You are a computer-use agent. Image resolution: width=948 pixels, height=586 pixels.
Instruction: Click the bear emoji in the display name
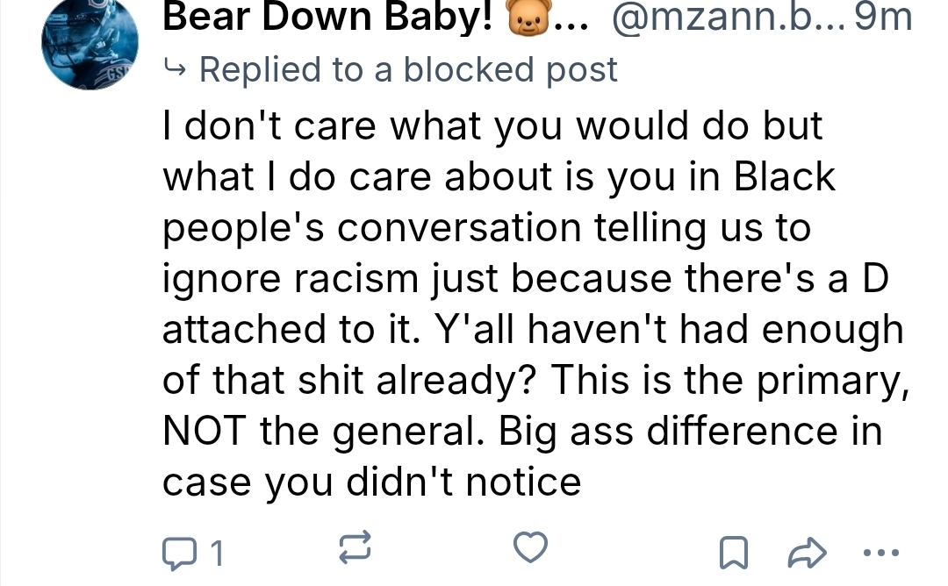click(x=524, y=18)
